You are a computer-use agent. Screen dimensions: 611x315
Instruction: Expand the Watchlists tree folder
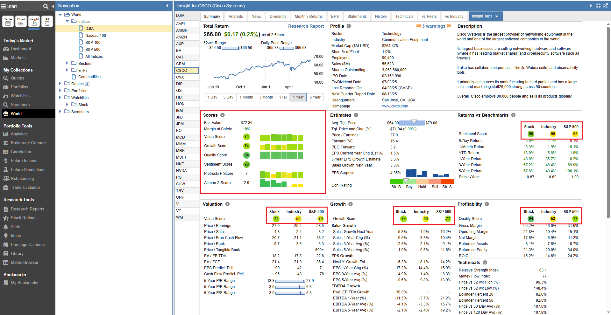point(60,98)
